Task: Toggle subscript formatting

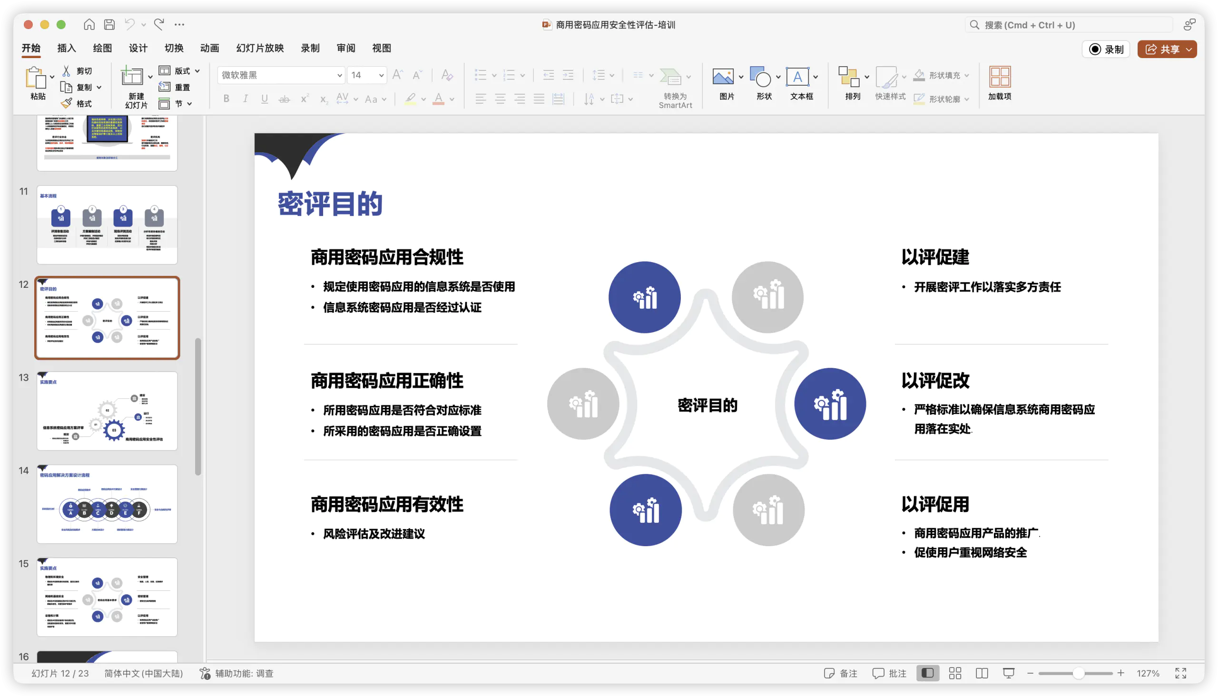Action: pyautogui.click(x=324, y=99)
